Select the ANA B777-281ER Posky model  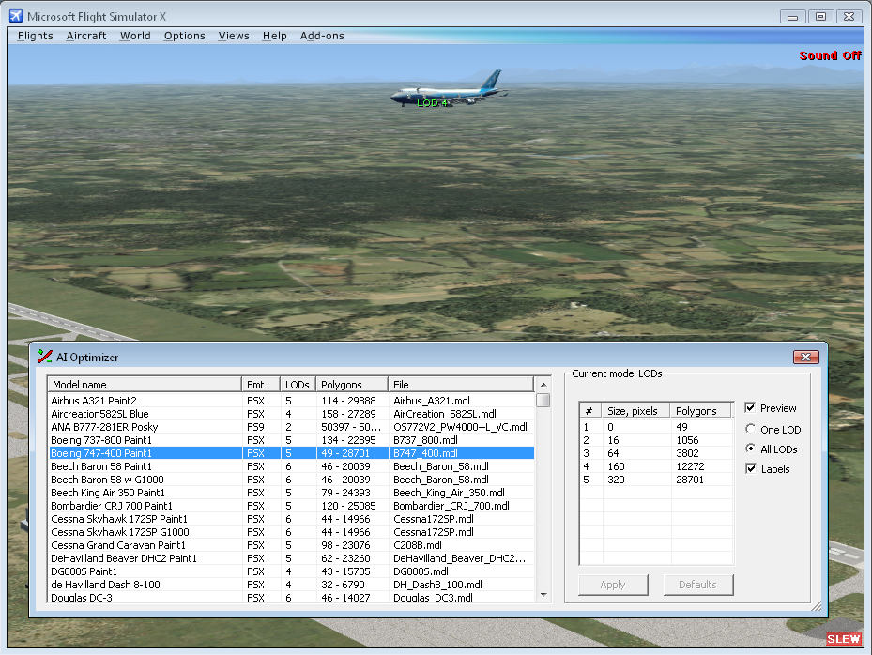point(291,427)
